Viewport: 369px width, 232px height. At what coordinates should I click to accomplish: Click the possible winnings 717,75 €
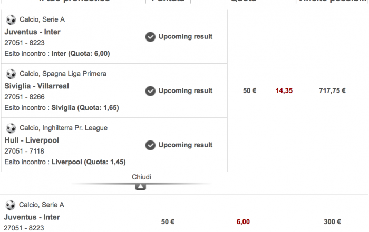click(x=332, y=90)
